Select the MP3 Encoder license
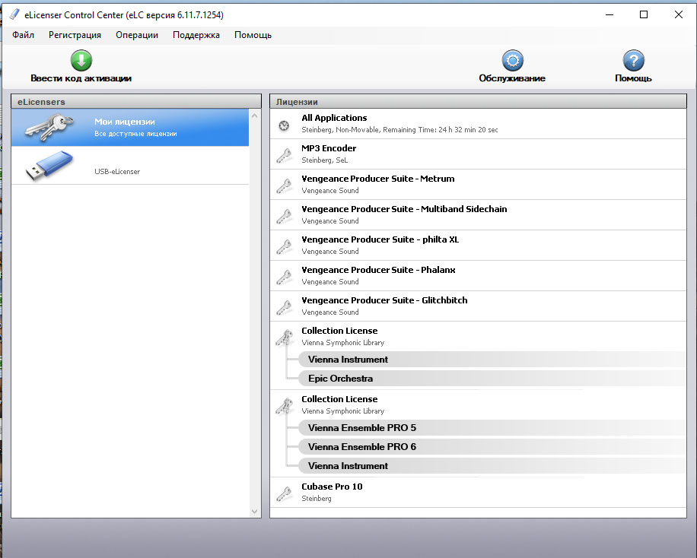697x558 pixels. tap(478, 154)
